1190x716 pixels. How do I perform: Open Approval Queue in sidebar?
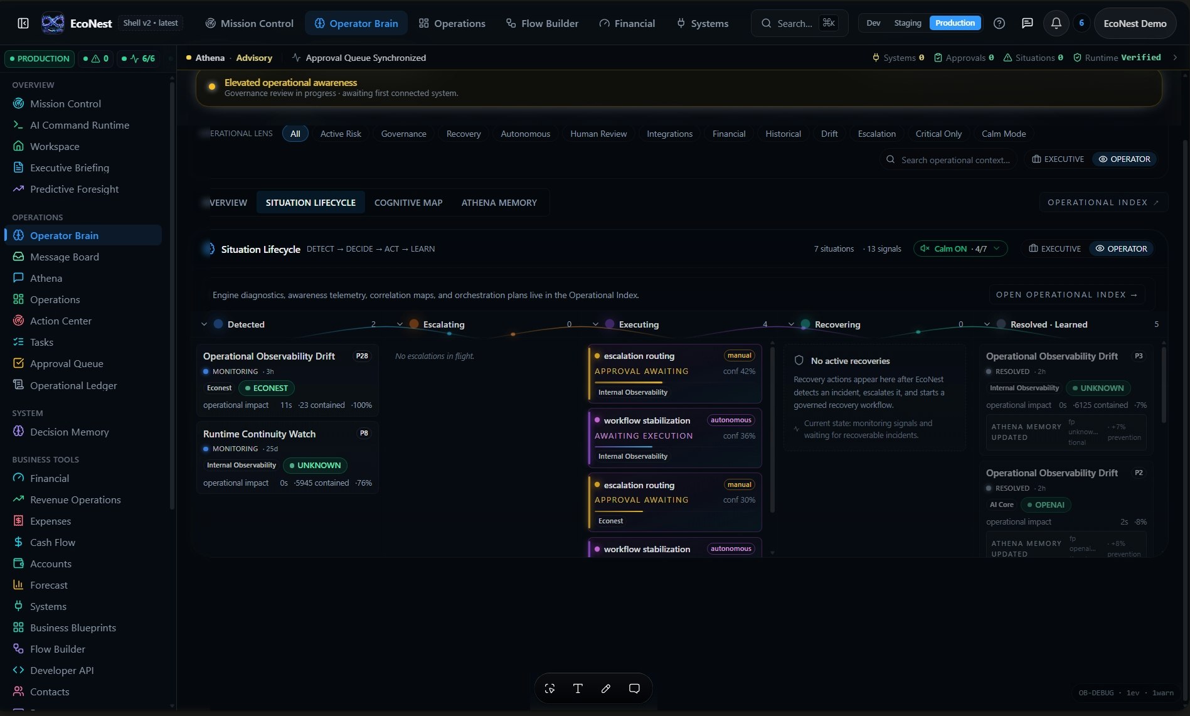[x=66, y=363]
